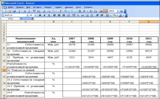The image size is (160, 99).
Task: Select column A header
Action: click(26, 22)
